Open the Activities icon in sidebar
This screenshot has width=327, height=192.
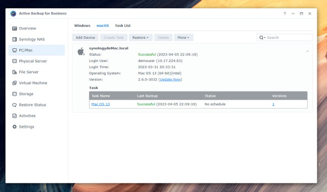pyautogui.click(x=14, y=116)
